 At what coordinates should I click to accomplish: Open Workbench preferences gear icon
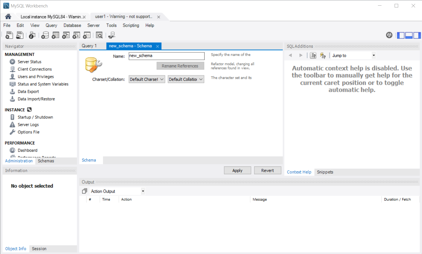pos(389,35)
